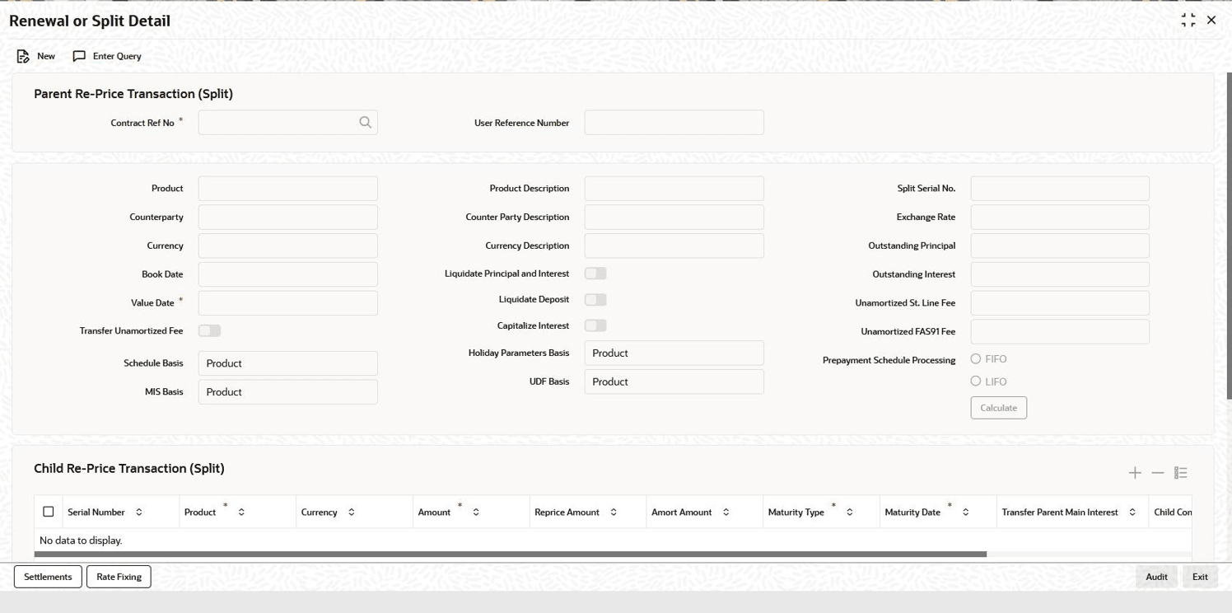This screenshot has width=1232, height=613.
Task: Open MIS Basis dropdown
Action: click(288, 392)
